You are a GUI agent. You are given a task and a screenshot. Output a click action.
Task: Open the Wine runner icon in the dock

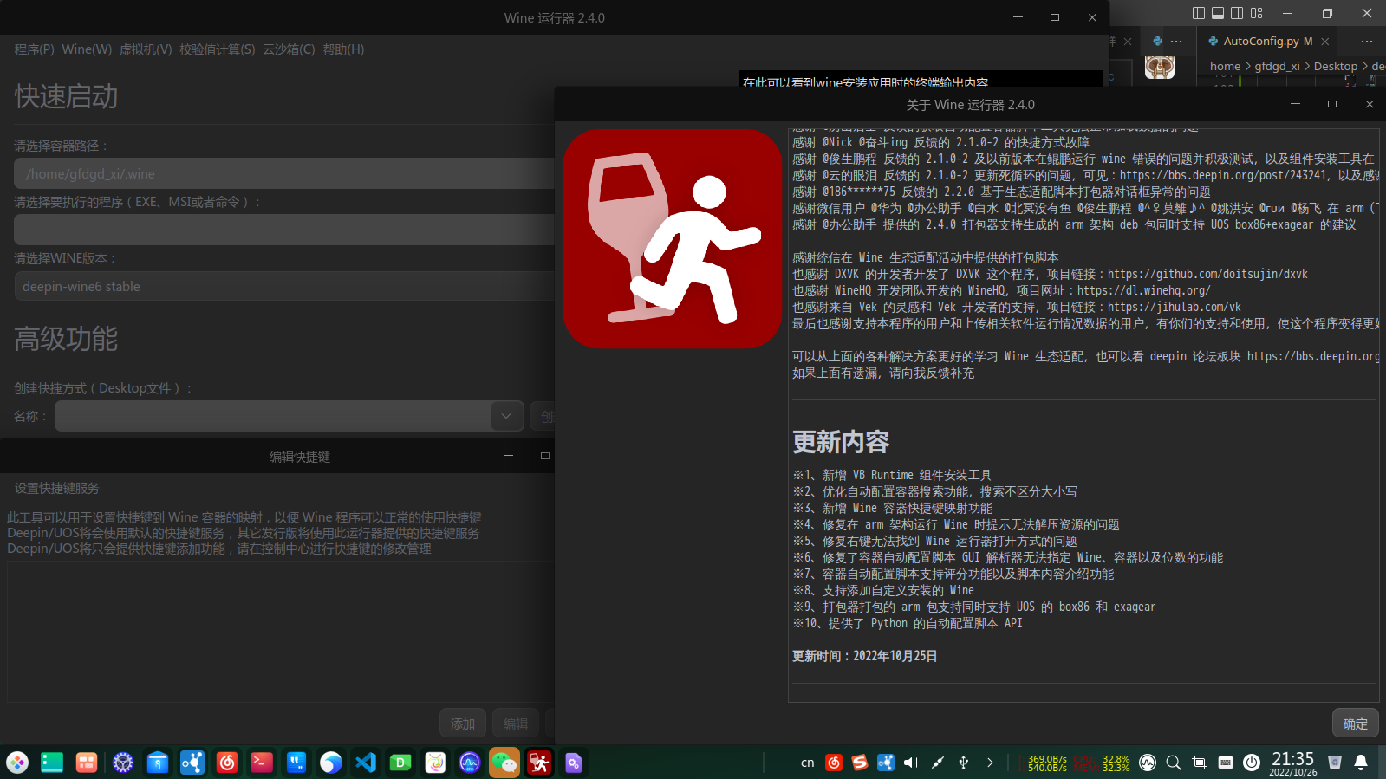[x=539, y=763]
